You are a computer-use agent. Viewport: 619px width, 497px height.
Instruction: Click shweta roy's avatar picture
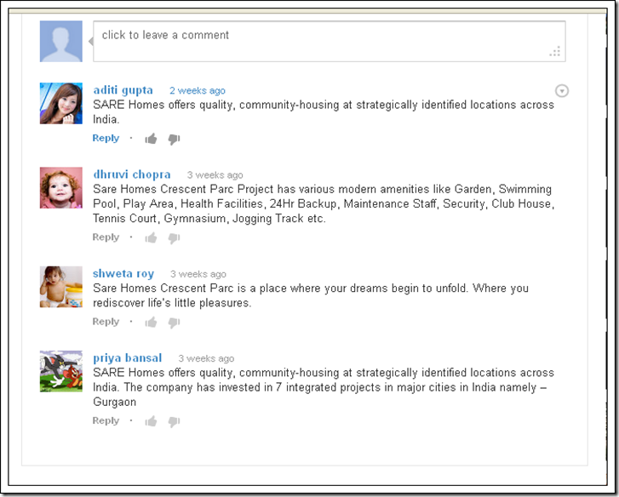61,287
